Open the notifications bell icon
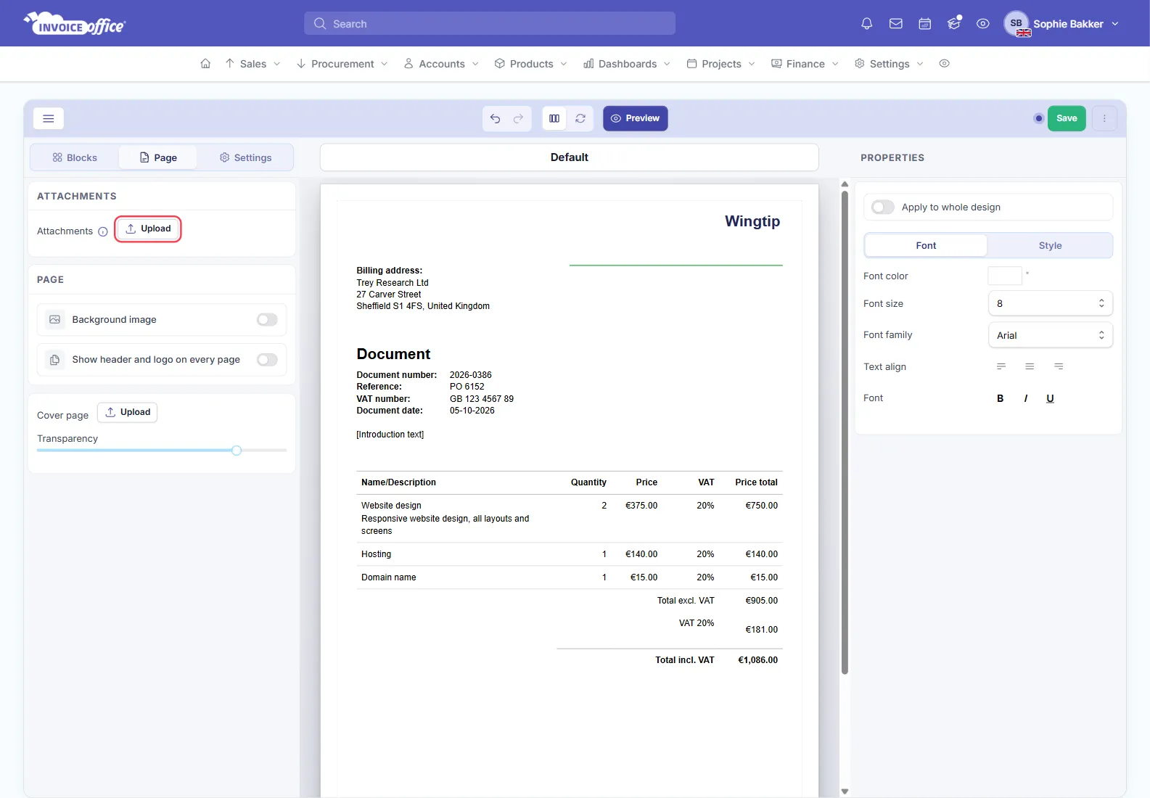 click(x=866, y=24)
